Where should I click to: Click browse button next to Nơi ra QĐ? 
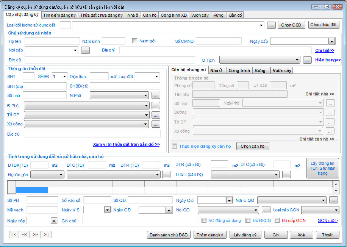(x=333, y=200)
